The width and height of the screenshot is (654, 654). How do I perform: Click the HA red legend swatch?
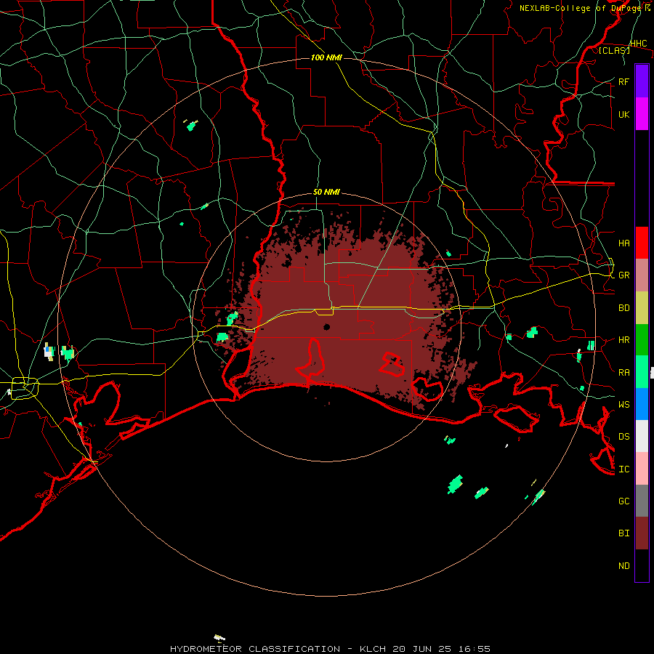pyautogui.click(x=642, y=243)
